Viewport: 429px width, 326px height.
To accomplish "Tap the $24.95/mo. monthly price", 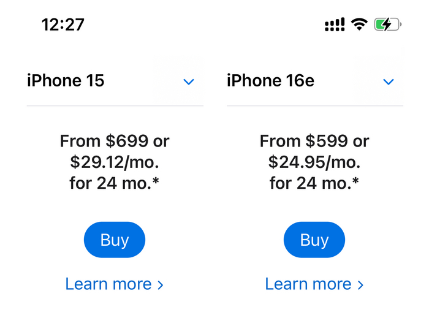I will 314,162.
